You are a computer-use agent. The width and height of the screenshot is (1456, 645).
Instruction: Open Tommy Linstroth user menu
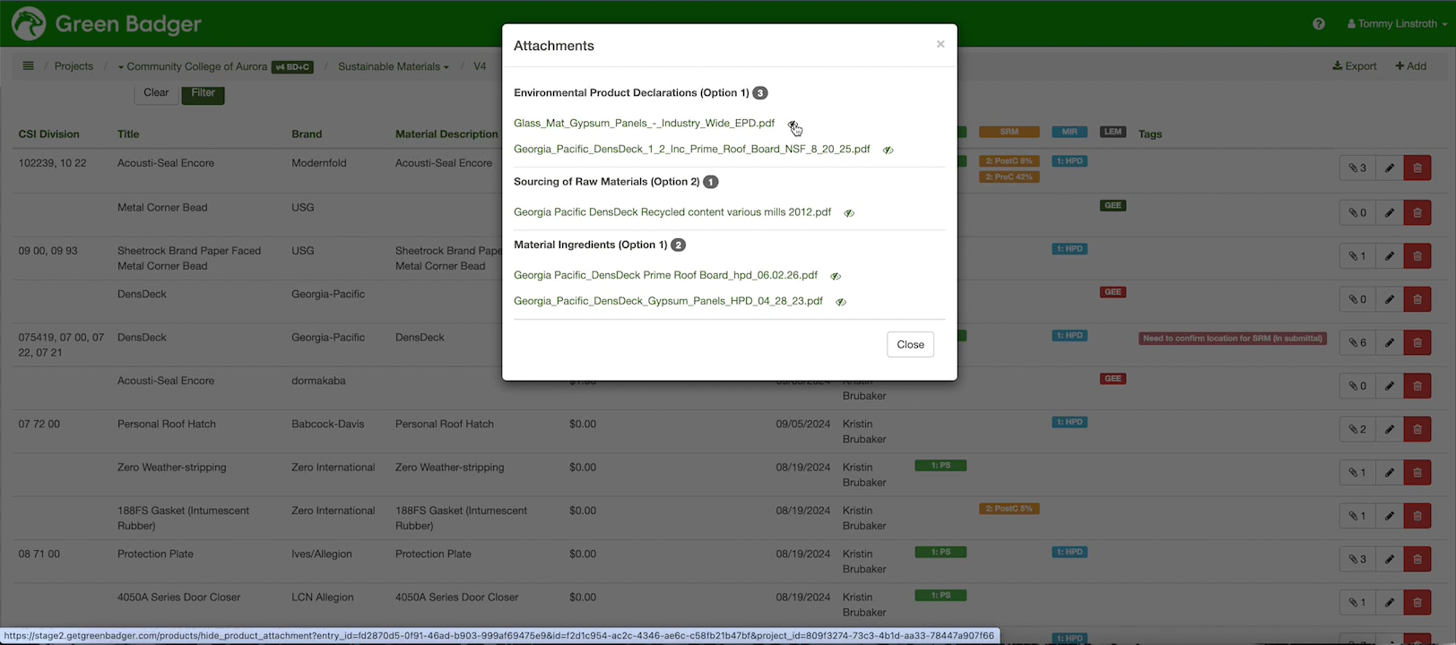[1397, 24]
